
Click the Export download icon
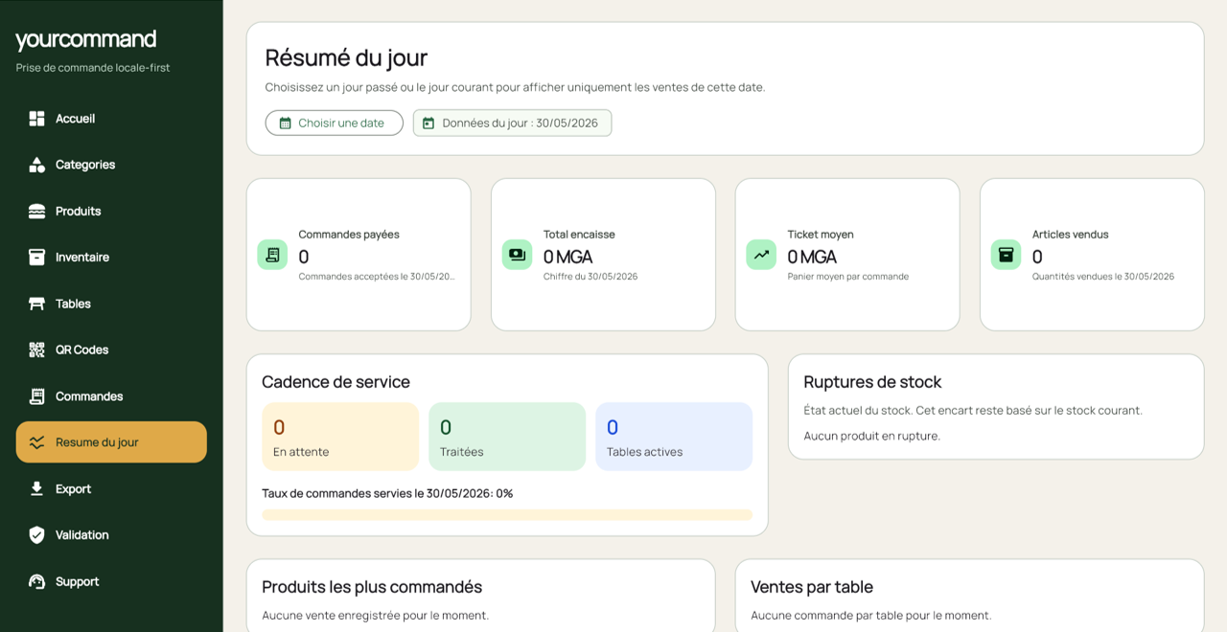point(36,488)
